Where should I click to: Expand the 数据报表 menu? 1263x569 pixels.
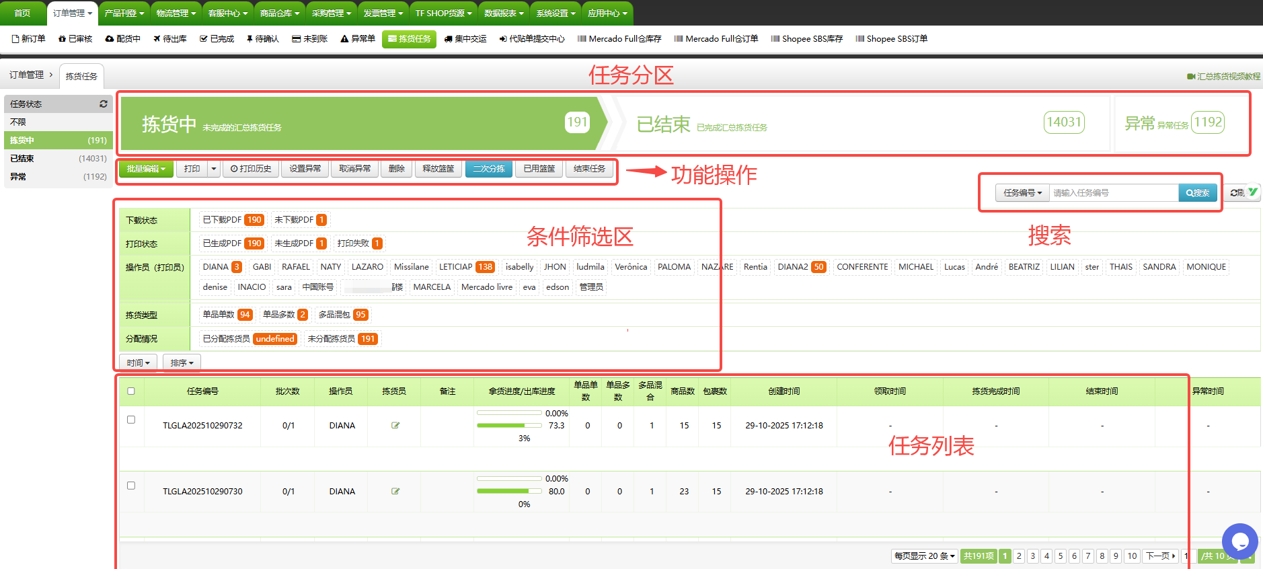coord(503,13)
